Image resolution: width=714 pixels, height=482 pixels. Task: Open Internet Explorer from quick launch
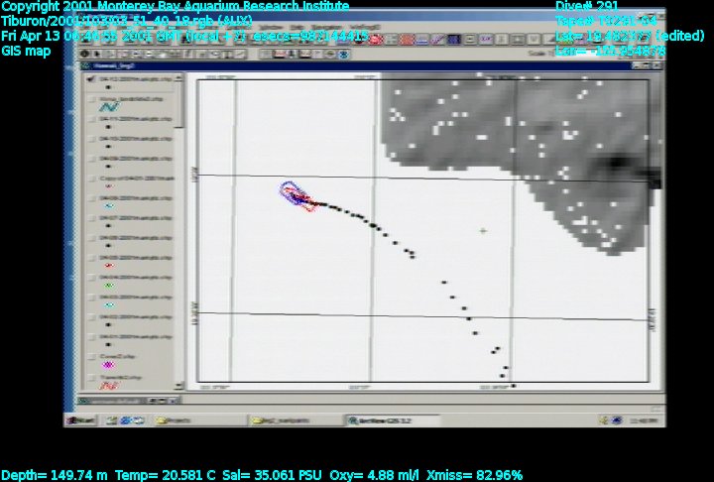[x=112, y=421]
